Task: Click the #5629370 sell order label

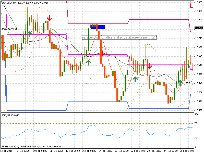Action: (10, 29)
